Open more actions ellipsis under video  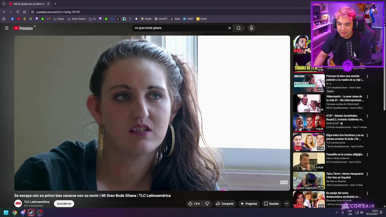(286, 204)
